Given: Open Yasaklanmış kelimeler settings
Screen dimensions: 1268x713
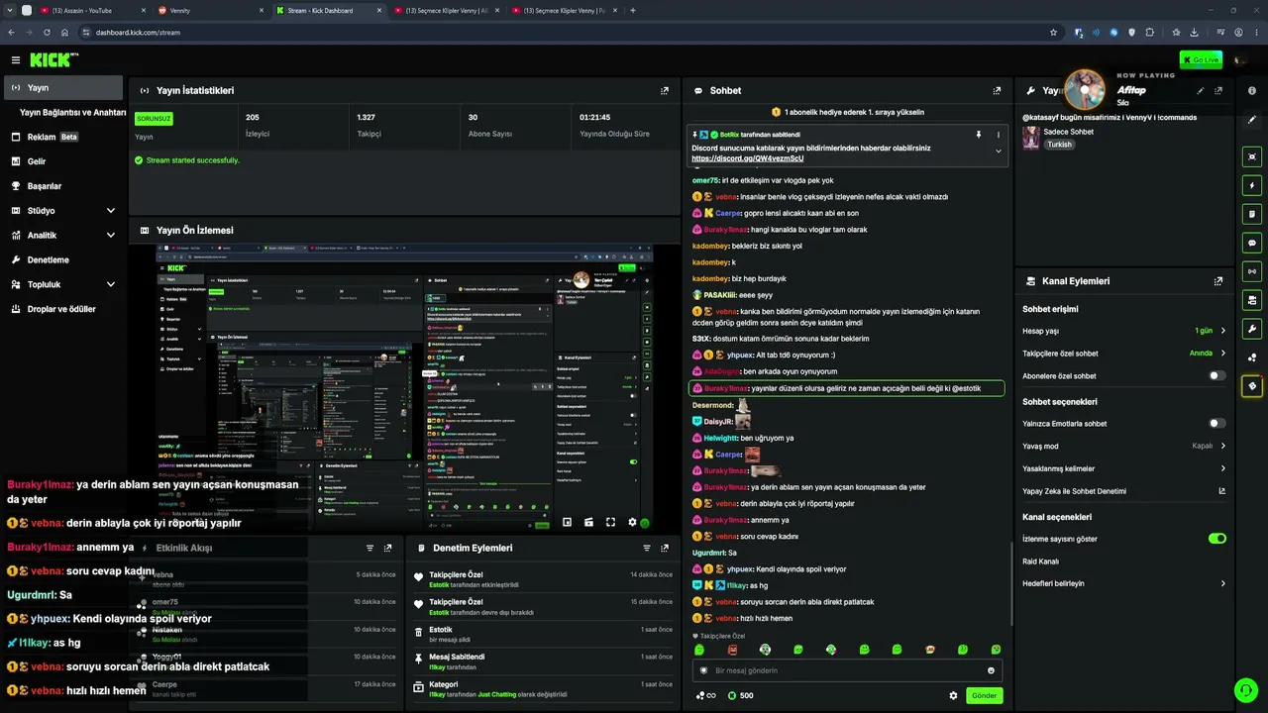Looking at the screenshot, I should click(1124, 469).
